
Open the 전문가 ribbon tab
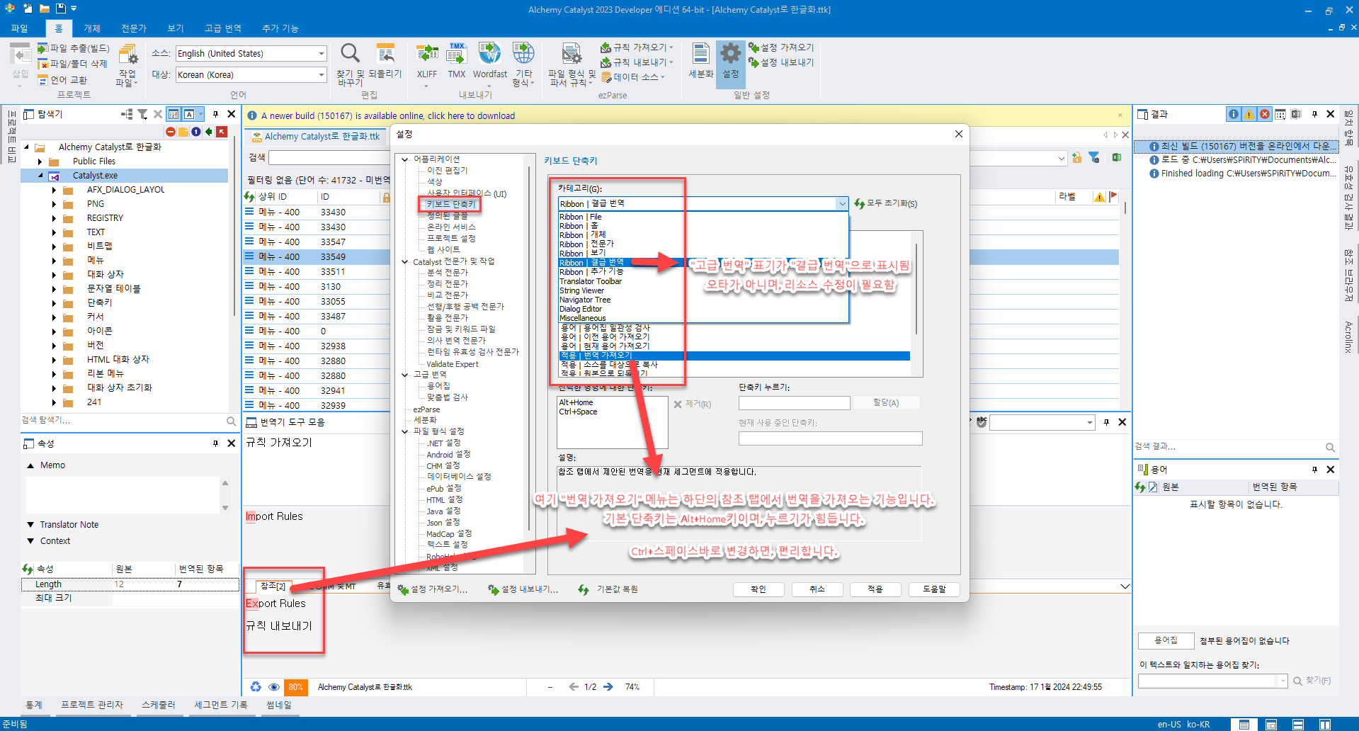pyautogui.click(x=134, y=28)
